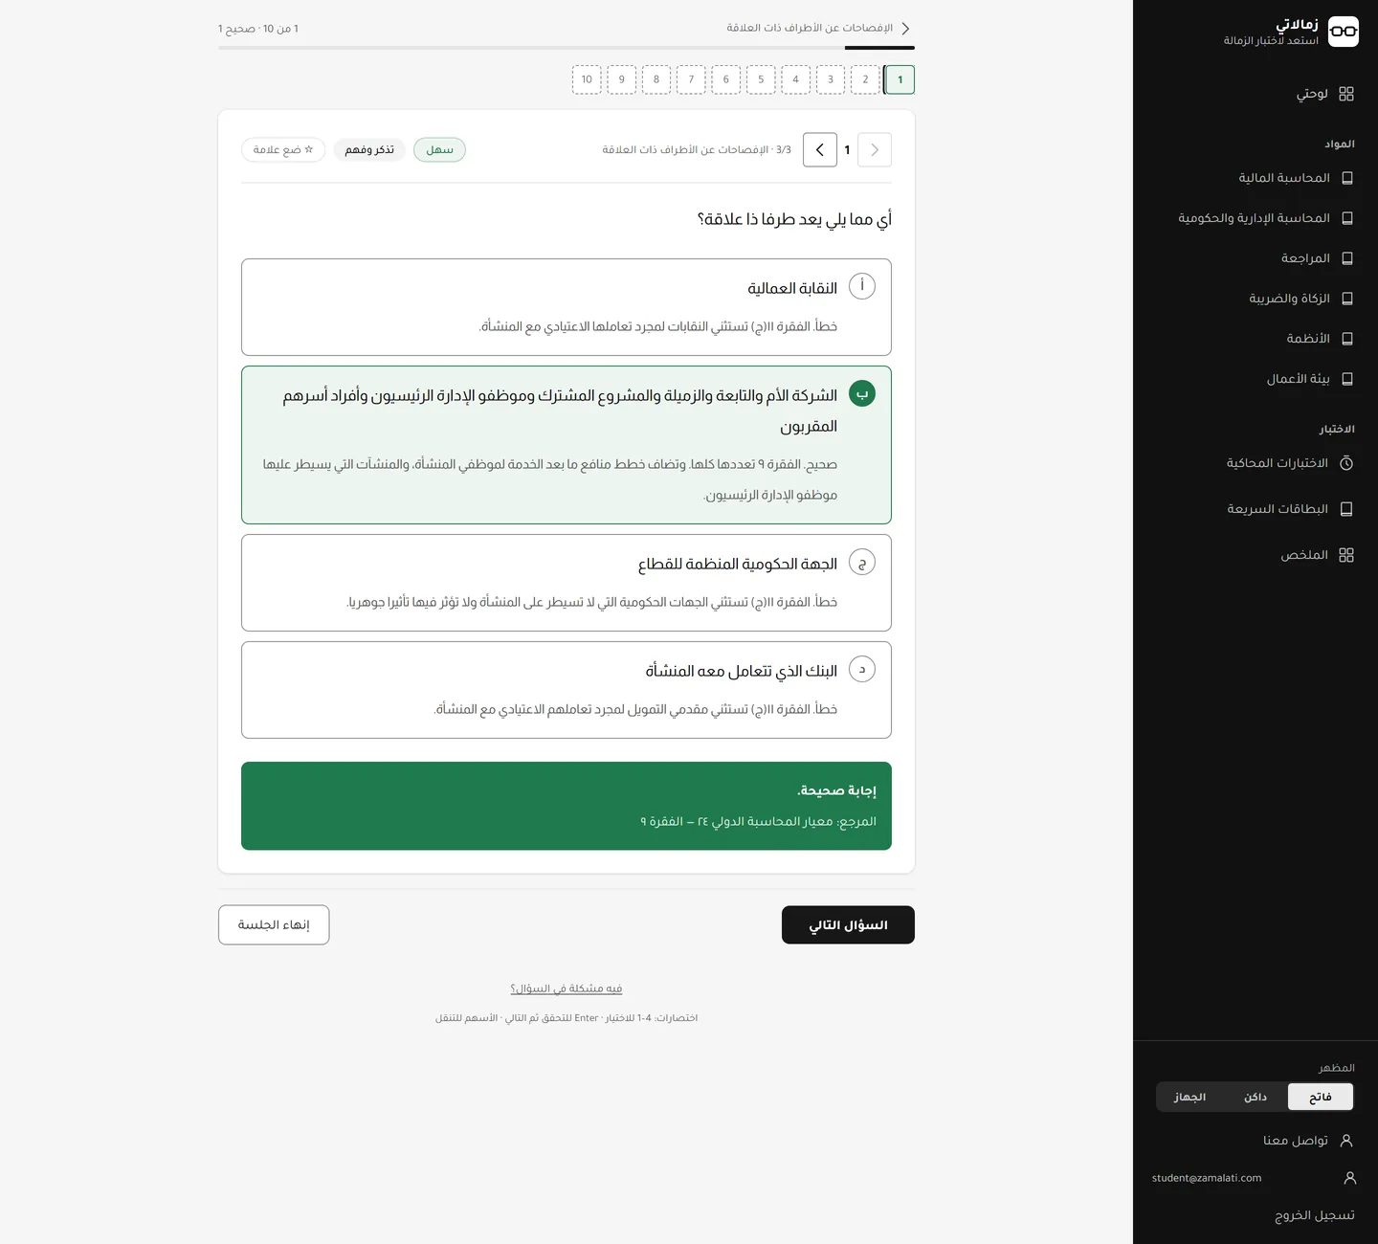Image resolution: width=1378 pixels, height=1244 pixels.
Task: Select answer أ النقابة العمالية
Action: (567, 307)
